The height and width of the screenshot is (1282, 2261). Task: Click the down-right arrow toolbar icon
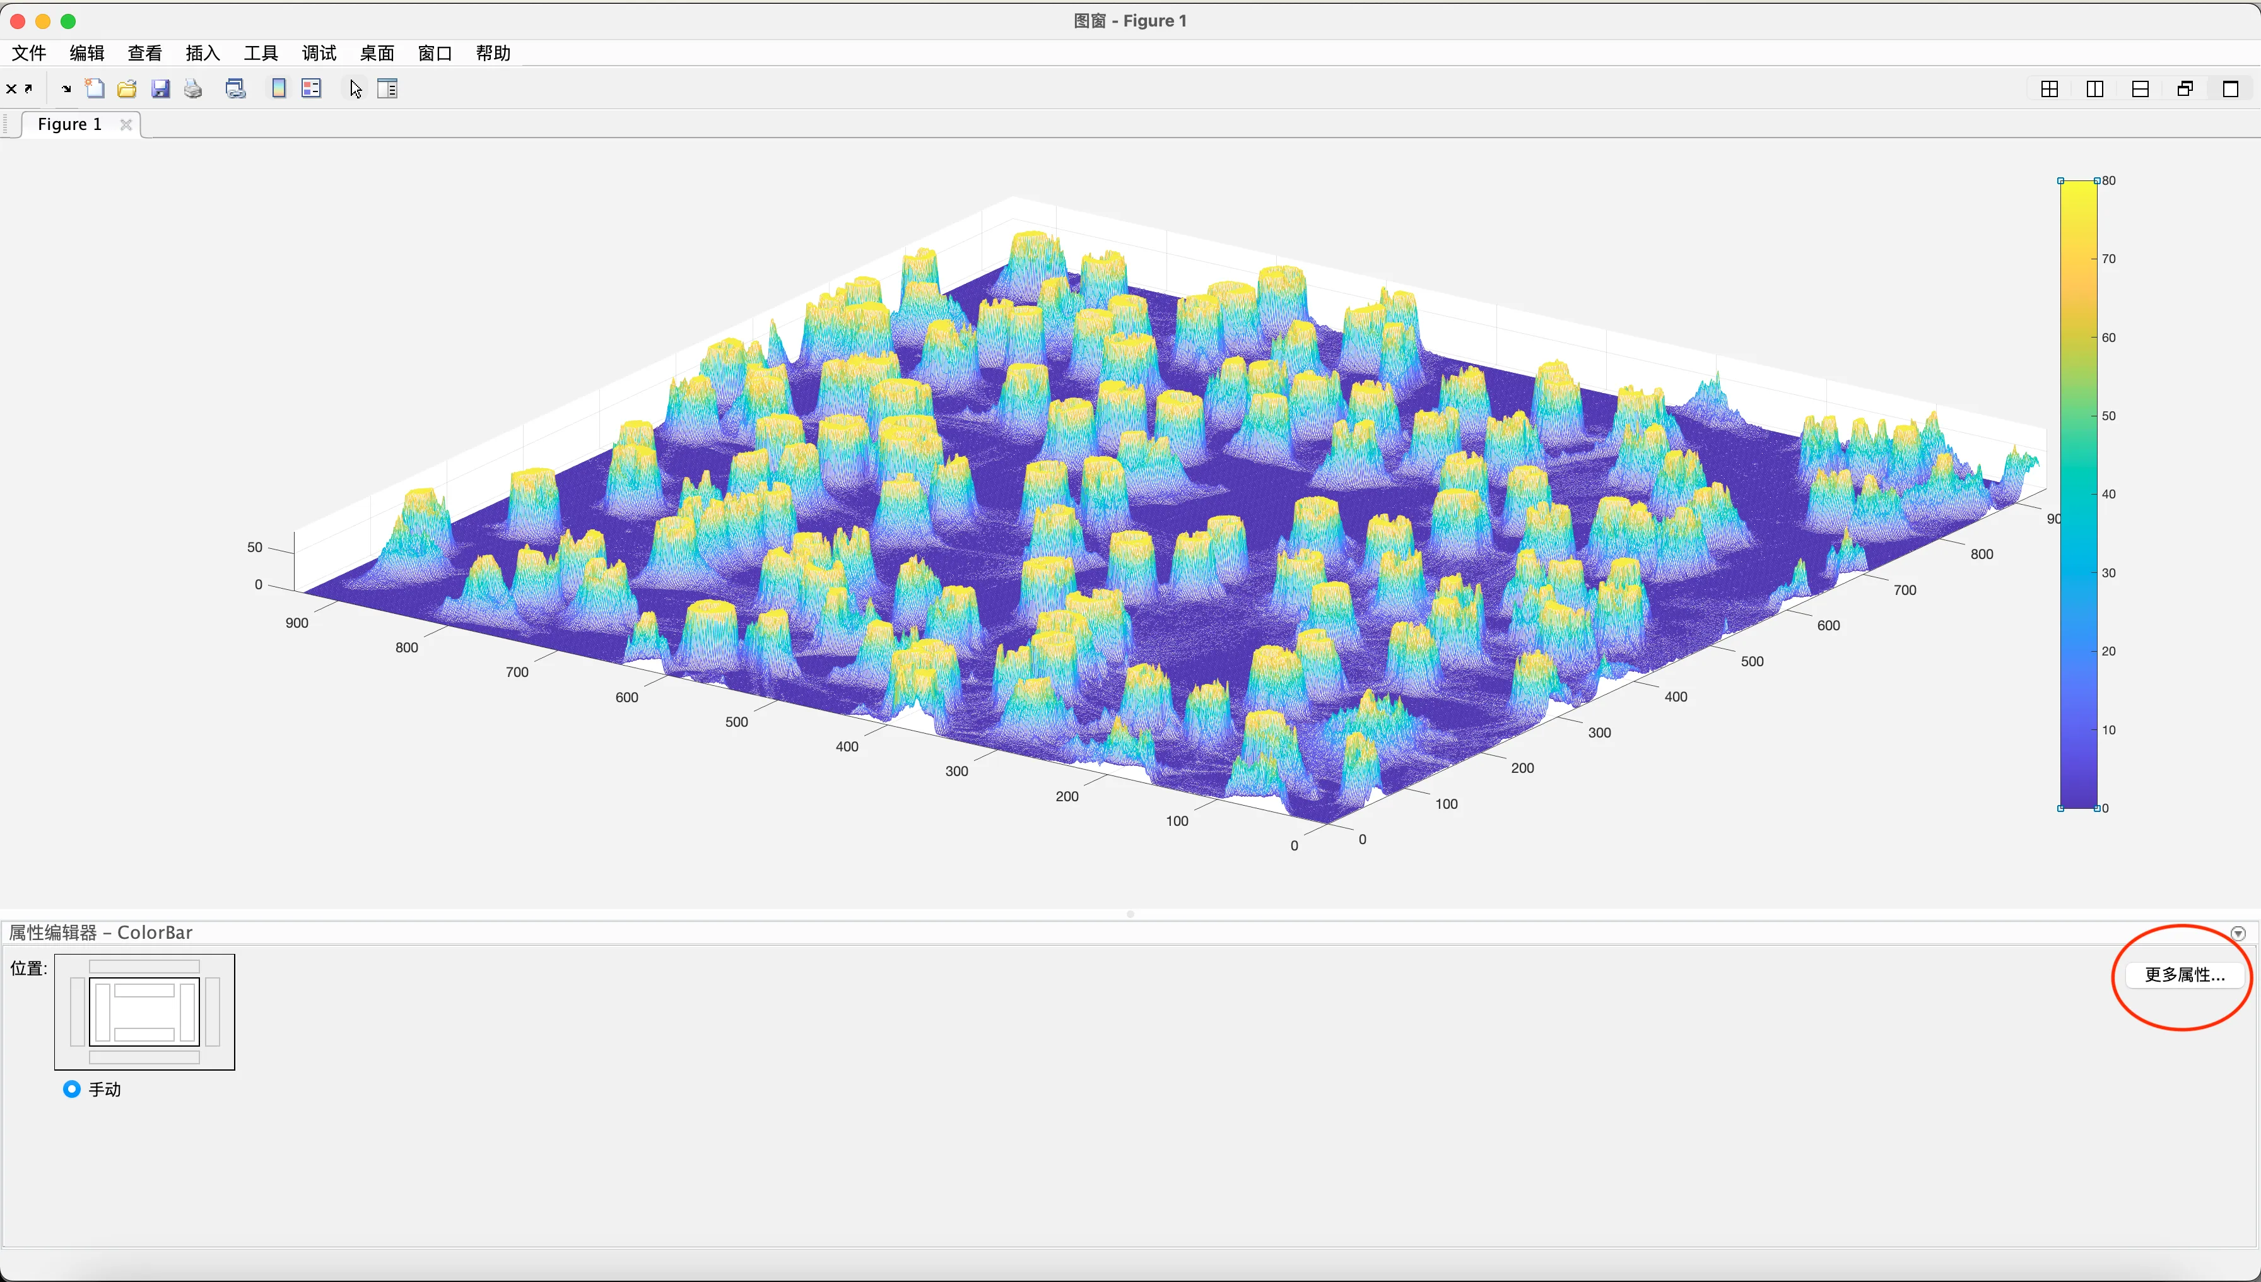(66, 89)
